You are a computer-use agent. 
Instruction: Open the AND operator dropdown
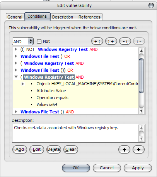(x=23, y=41)
